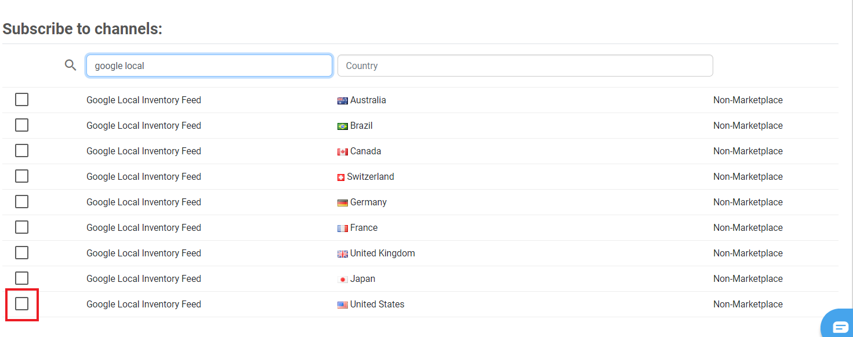The height and width of the screenshot is (337, 853).
Task: Check the Japan feed checkbox
Action: tap(21, 278)
